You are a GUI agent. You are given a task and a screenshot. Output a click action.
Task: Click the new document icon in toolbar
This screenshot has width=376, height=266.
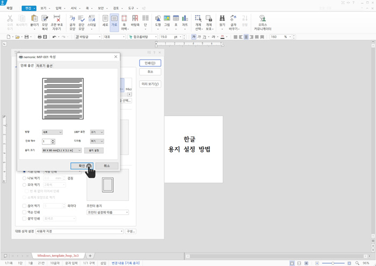[9, 37]
